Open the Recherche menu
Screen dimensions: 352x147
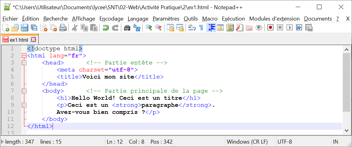[x=55, y=19]
